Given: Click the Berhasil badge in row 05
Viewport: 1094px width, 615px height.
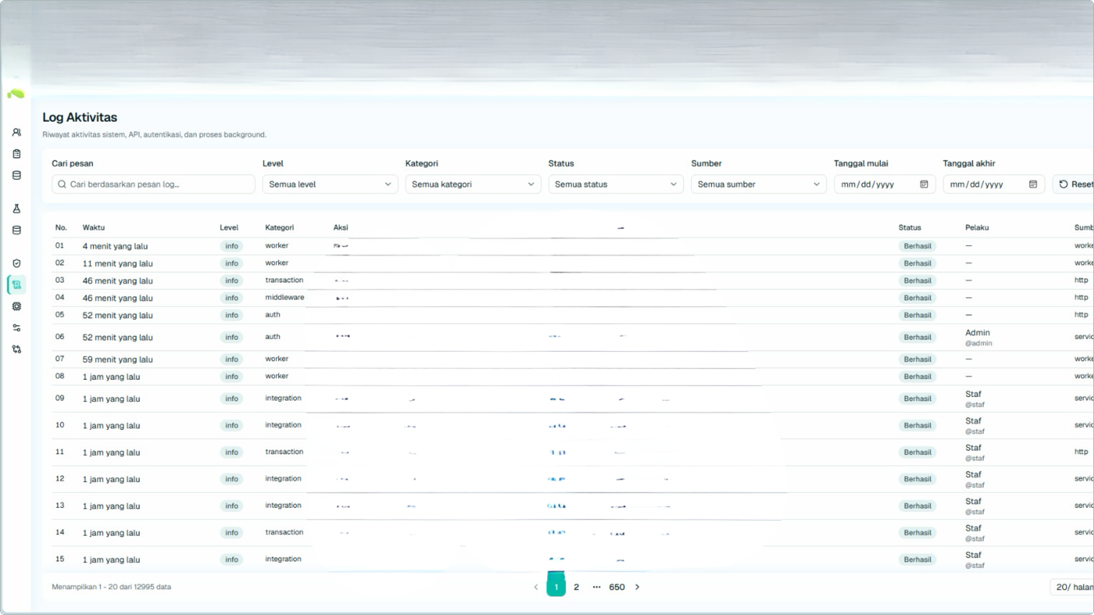Looking at the screenshot, I should click(x=918, y=315).
